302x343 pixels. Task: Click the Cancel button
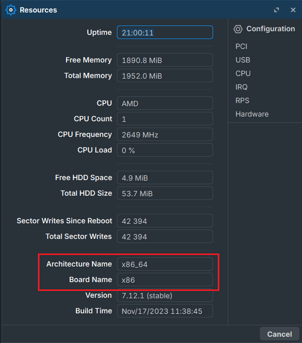tap(280, 334)
